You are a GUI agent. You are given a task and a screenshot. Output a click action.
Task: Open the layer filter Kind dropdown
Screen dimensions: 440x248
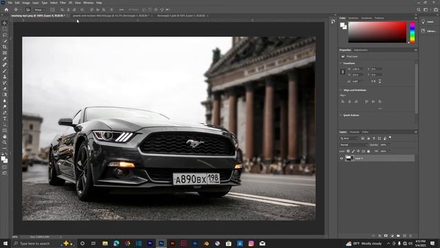coord(349,138)
